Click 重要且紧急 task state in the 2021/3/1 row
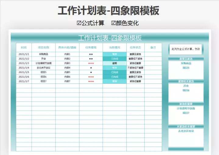The width and height of the screenshot is (219, 155). [135, 54]
